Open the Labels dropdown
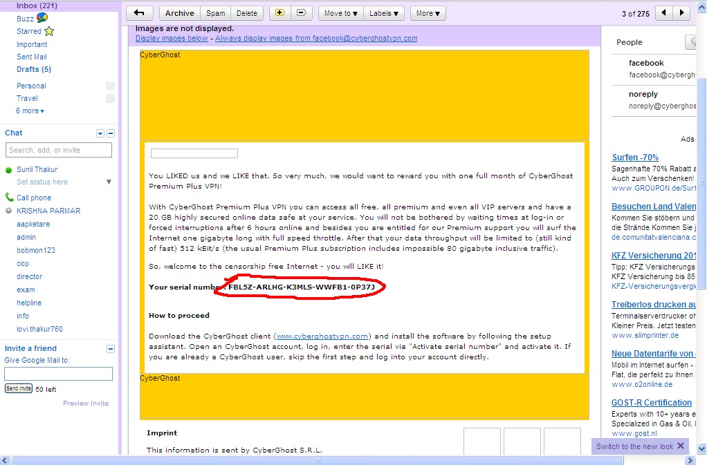Image resolution: width=707 pixels, height=465 pixels. tap(384, 13)
